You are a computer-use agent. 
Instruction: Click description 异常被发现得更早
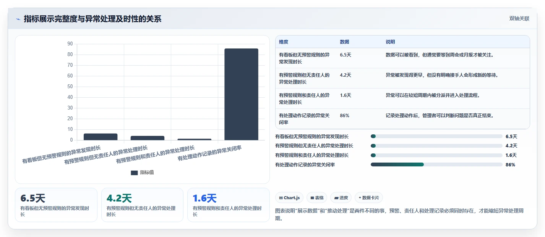click(442, 75)
